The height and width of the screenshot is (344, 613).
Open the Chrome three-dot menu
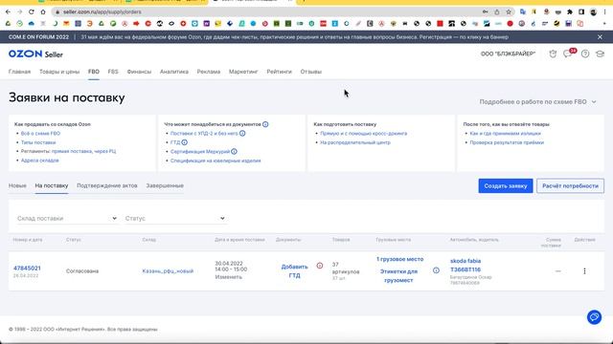point(604,12)
